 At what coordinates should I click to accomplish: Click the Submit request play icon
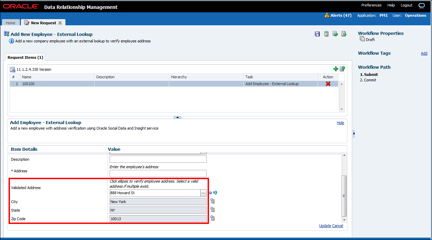[344, 34]
